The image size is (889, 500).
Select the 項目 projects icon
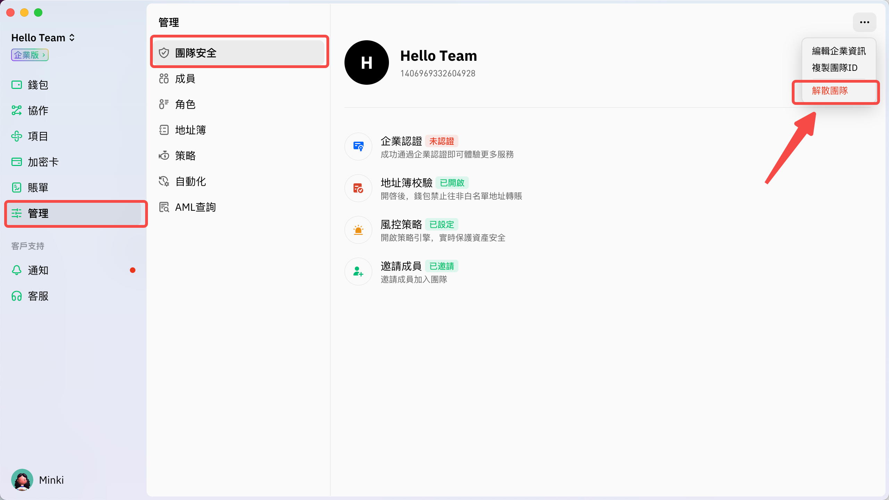pyautogui.click(x=16, y=136)
